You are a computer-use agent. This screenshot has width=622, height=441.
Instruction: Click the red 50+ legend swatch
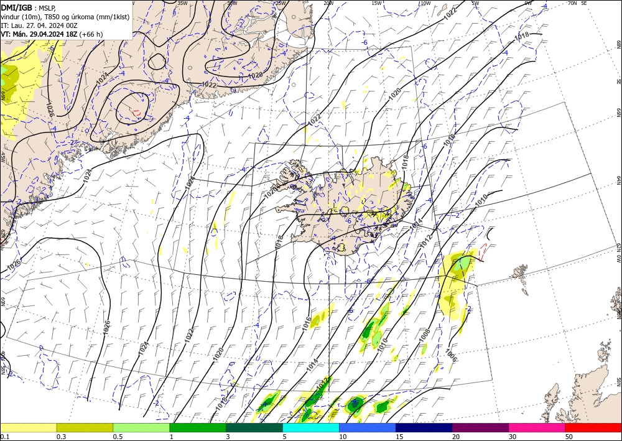point(593,427)
